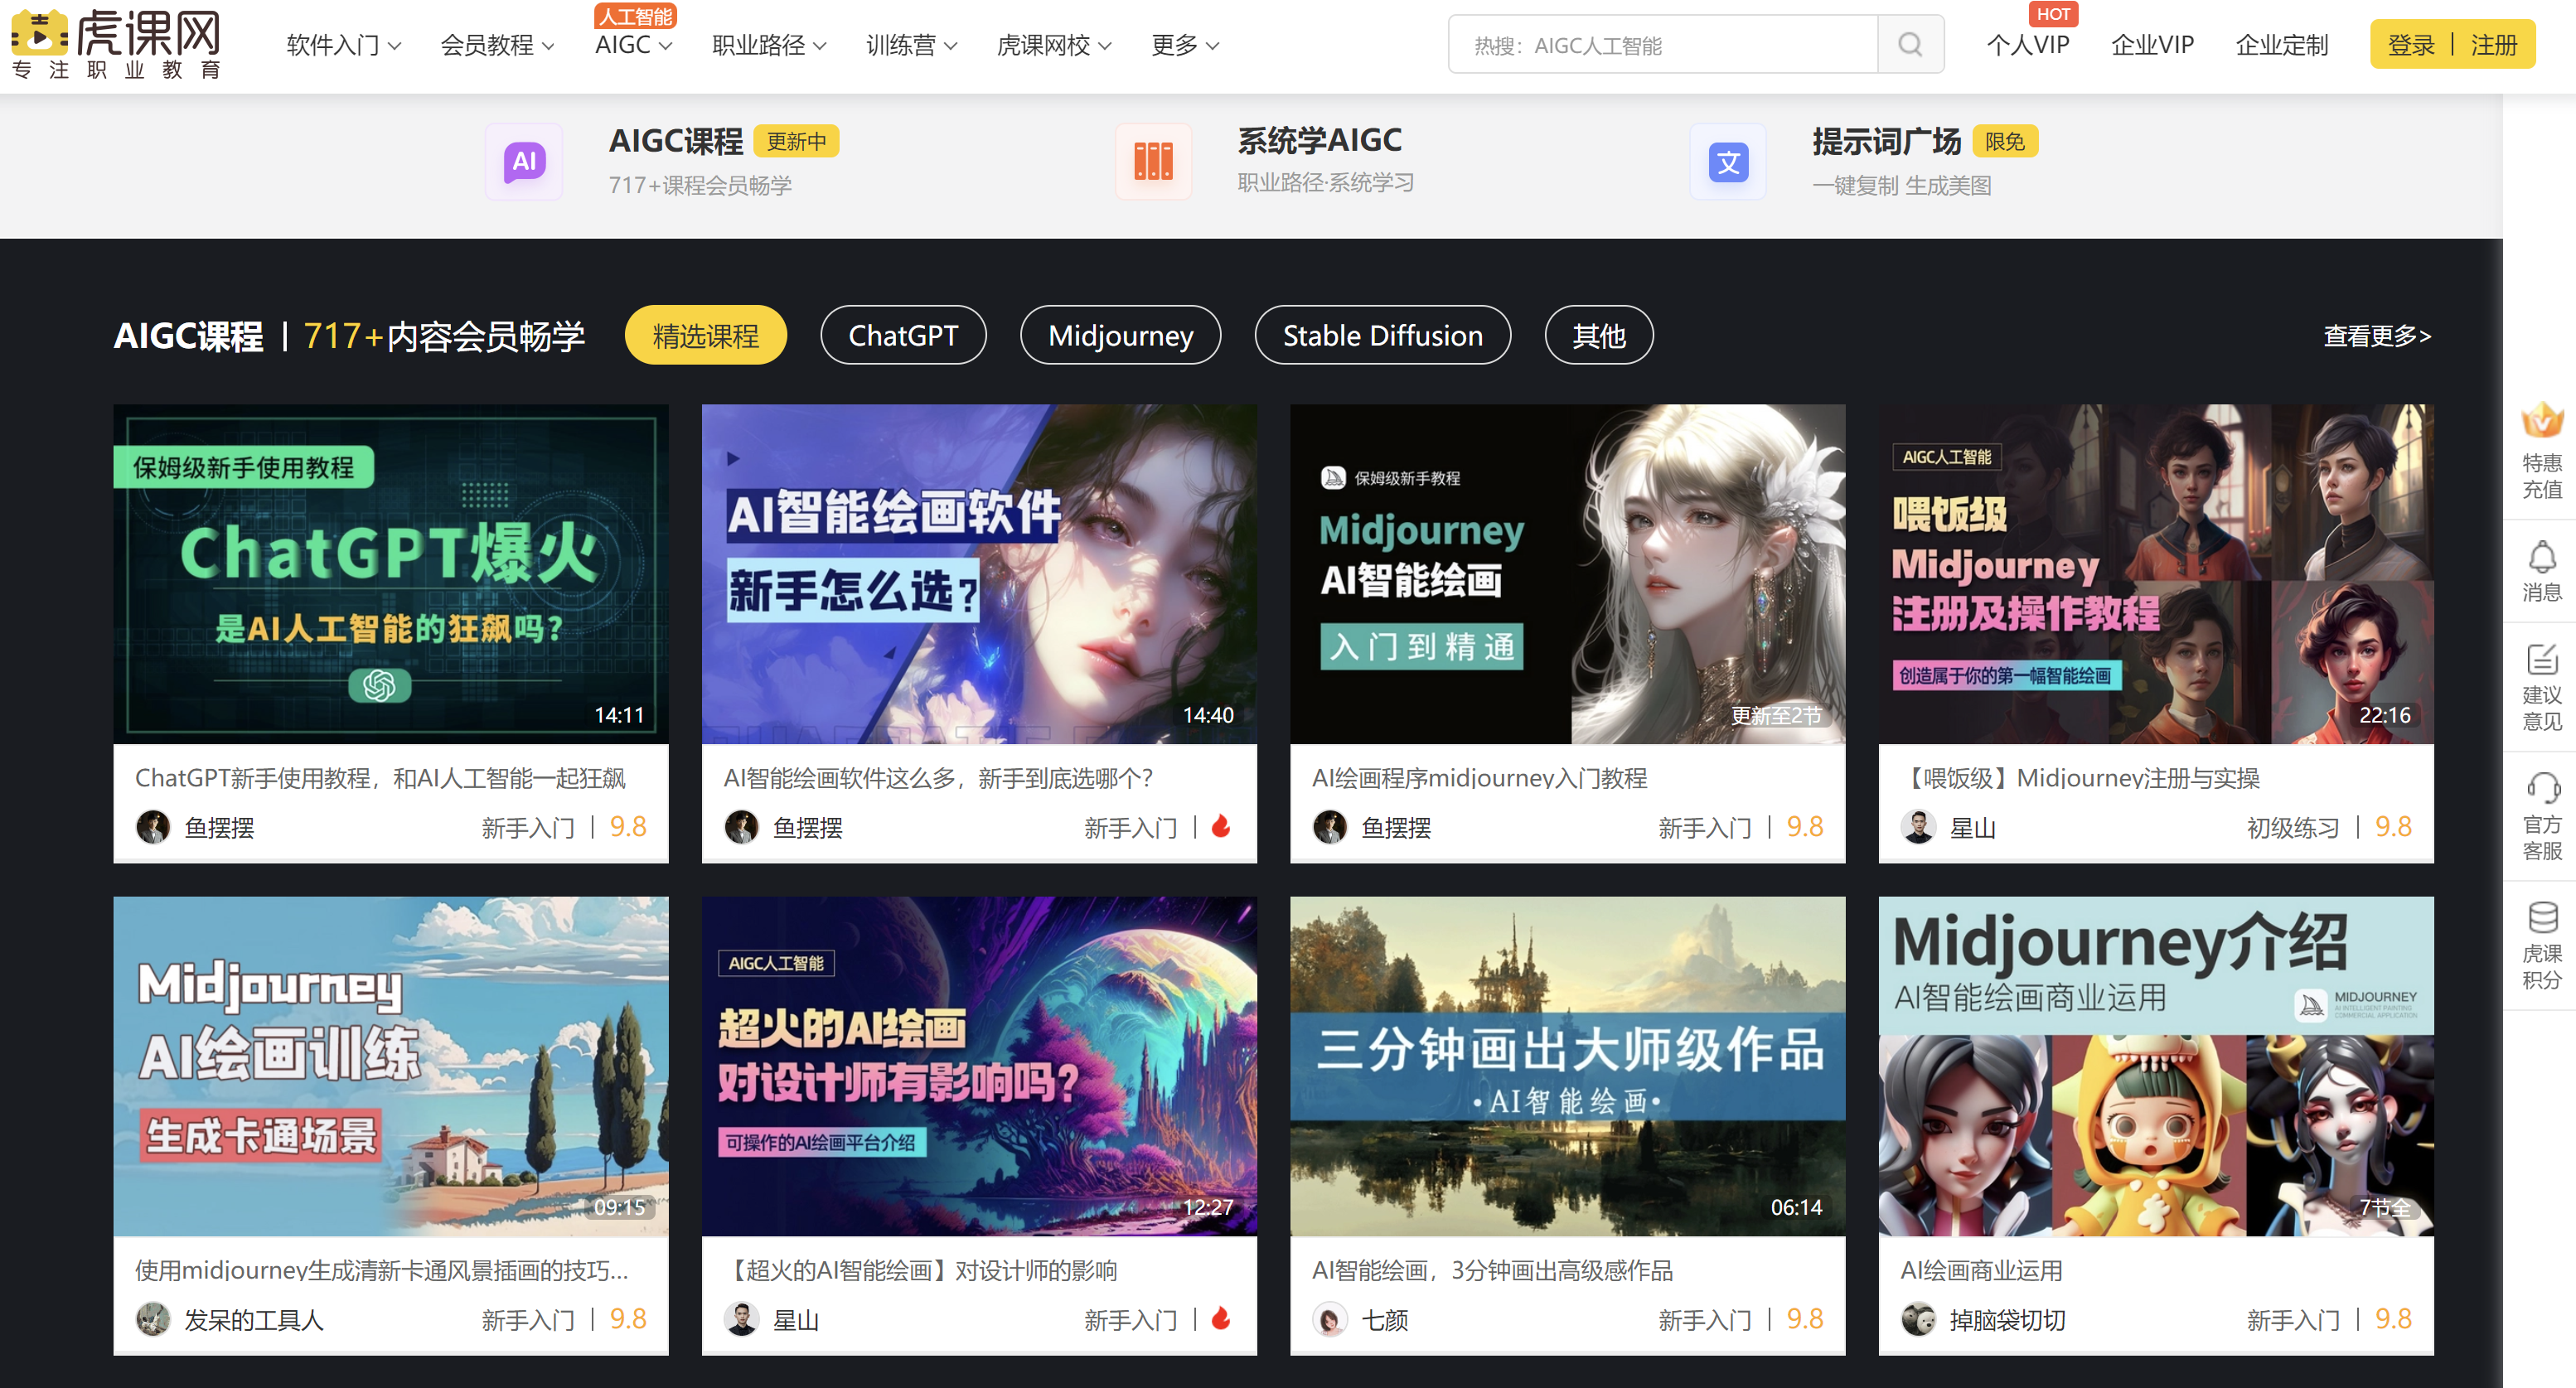Screen dimensions: 2576x1388
Task: Open 系统学AIGC heading link
Action: point(1319,140)
